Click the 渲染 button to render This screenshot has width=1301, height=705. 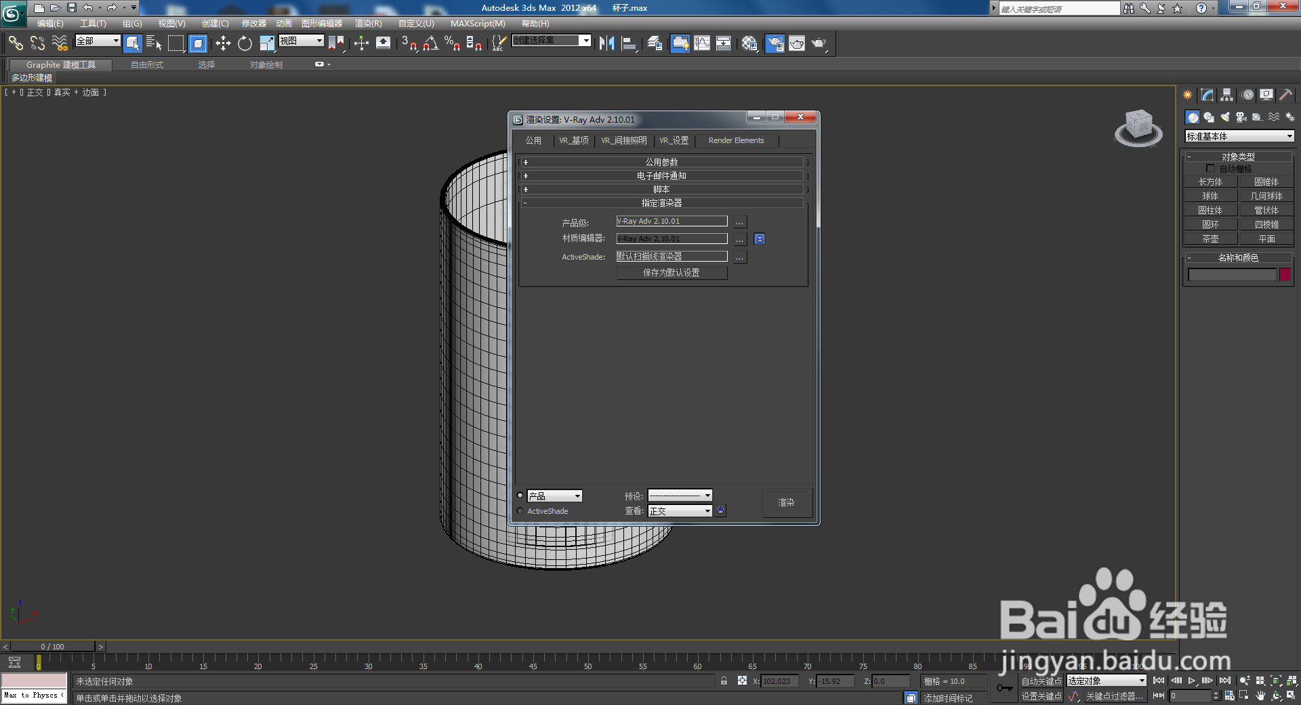pyautogui.click(x=787, y=502)
